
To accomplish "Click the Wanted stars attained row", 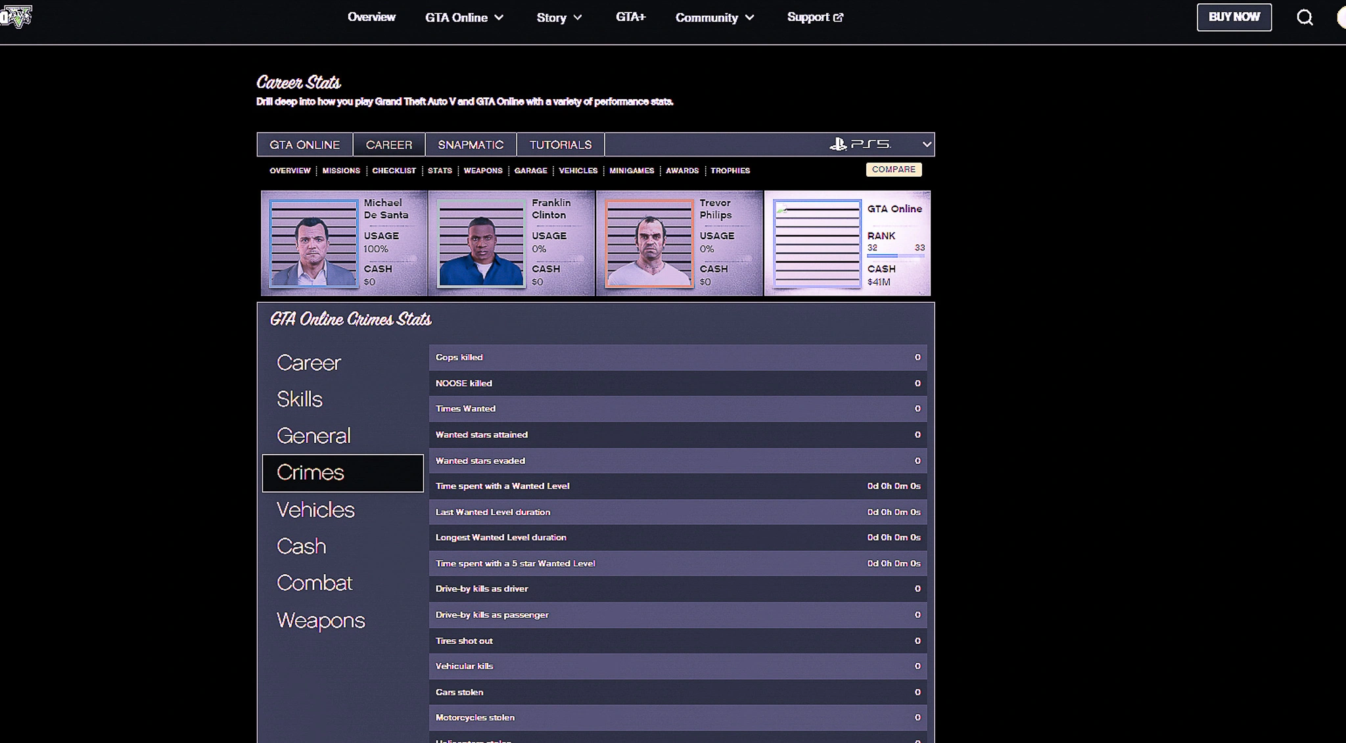I will pos(678,435).
